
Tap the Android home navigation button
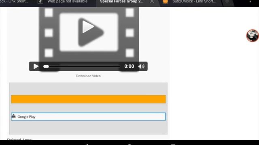click(x=129, y=144)
